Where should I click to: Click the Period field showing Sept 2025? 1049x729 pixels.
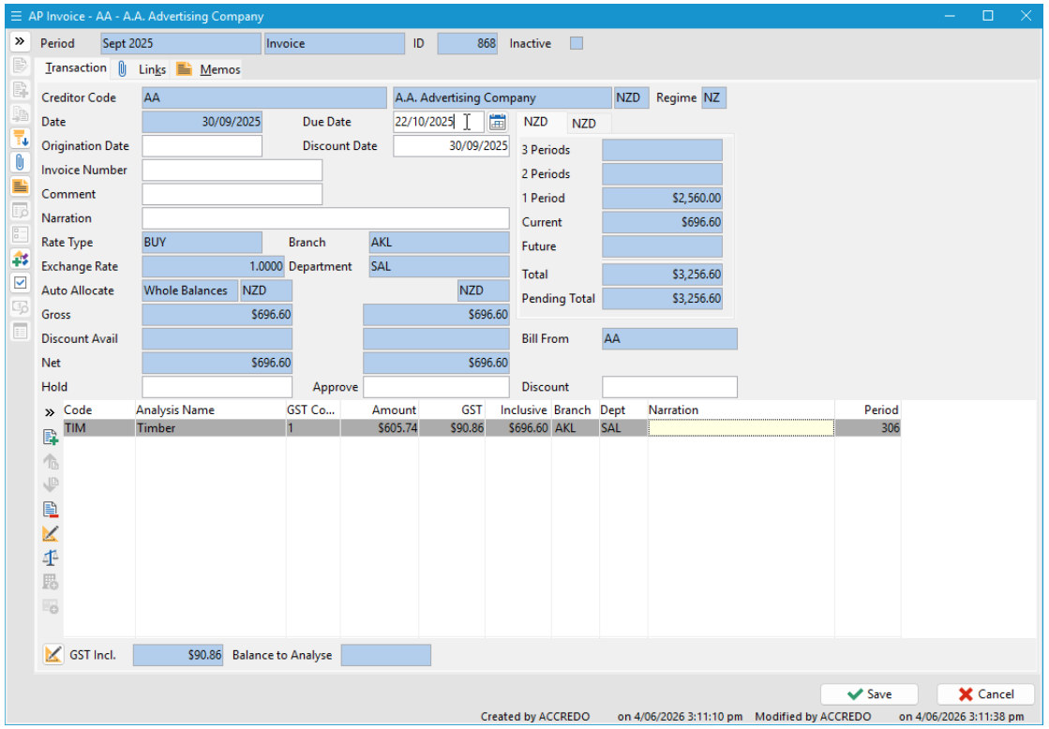[181, 43]
